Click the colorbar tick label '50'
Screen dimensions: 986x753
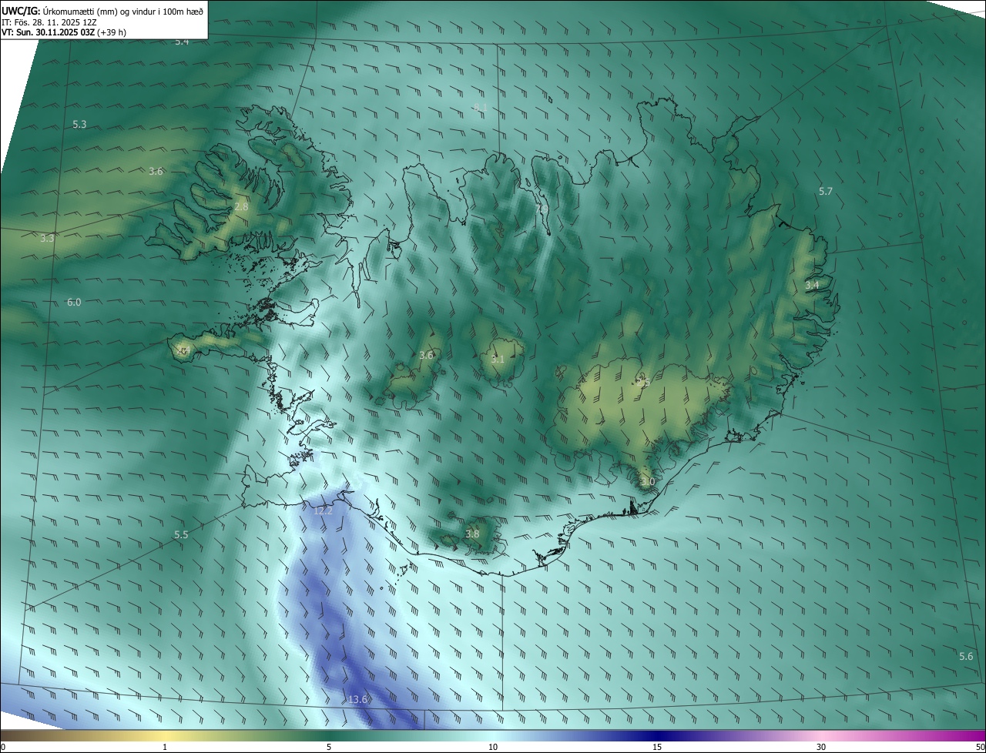coord(980,747)
